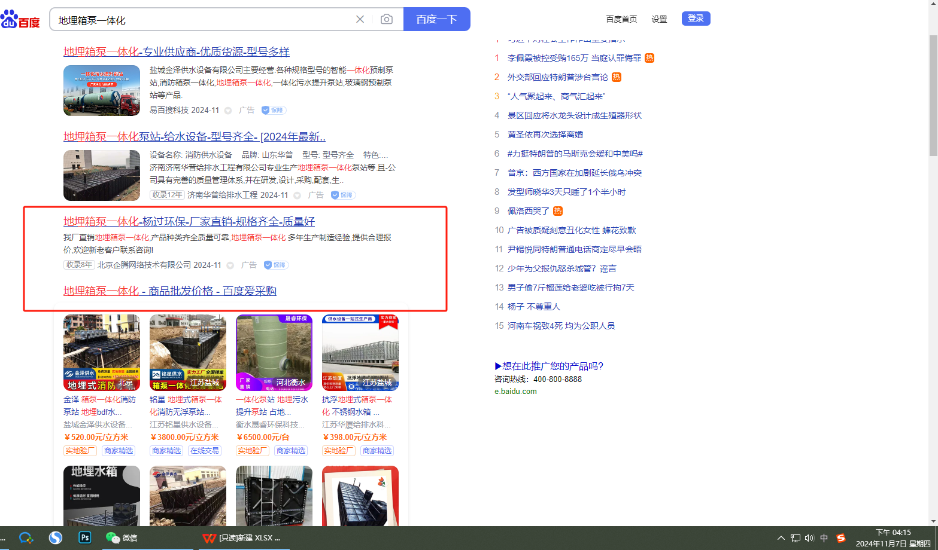Open WeChat from taskbar
The width and height of the screenshot is (938, 550).
point(122,538)
